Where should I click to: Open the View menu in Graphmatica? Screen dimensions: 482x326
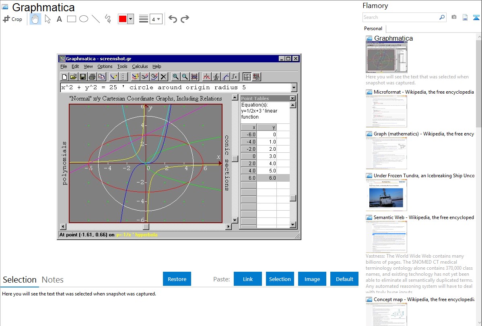88,66
